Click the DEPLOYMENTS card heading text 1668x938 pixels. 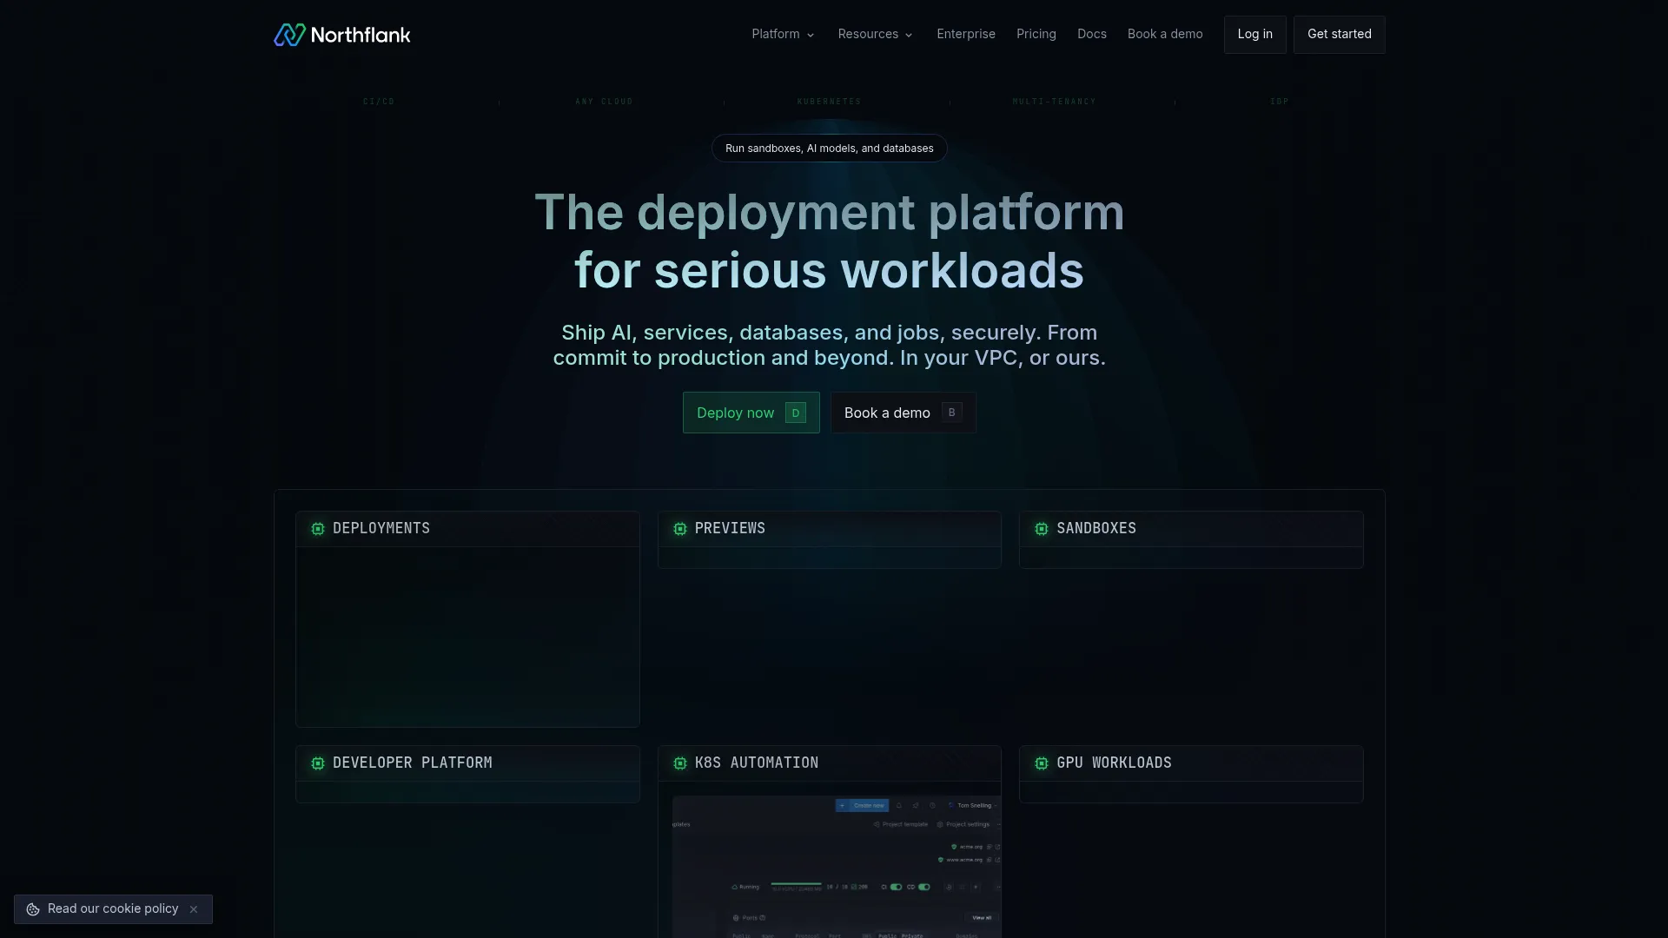(x=381, y=528)
